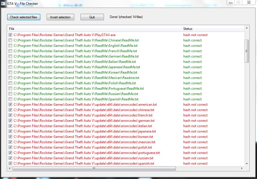The image size is (257, 179).
Task: Close the File Checker window
Action: 249,3
